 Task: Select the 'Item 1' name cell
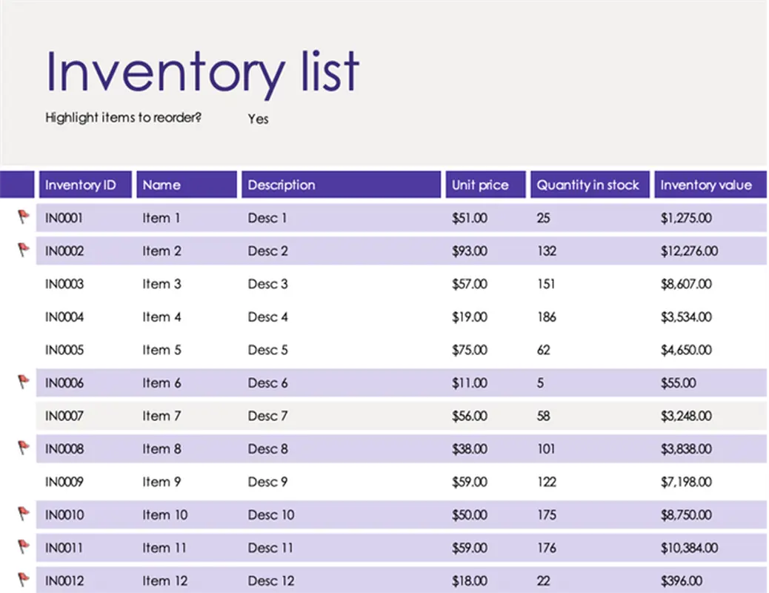click(x=162, y=218)
